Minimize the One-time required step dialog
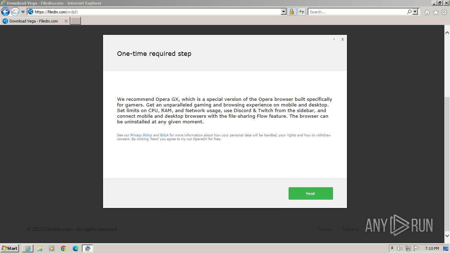Viewport: 450px width, 253px height. pos(334,39)
